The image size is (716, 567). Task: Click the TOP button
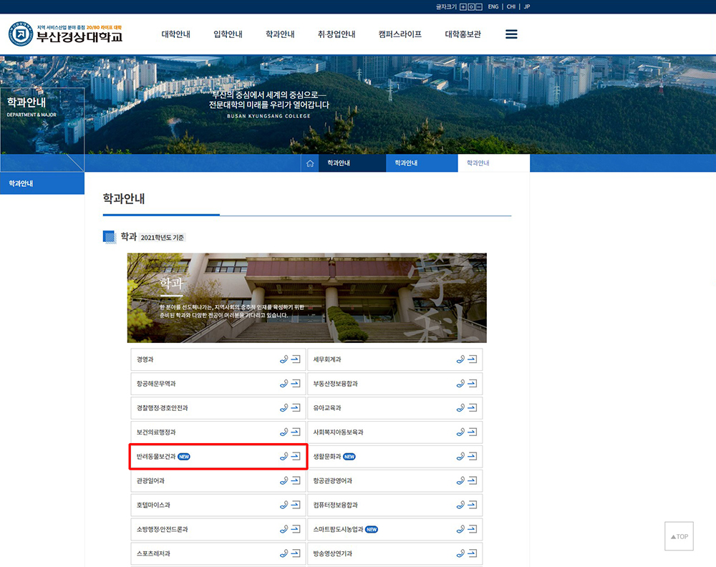point(679,536)
